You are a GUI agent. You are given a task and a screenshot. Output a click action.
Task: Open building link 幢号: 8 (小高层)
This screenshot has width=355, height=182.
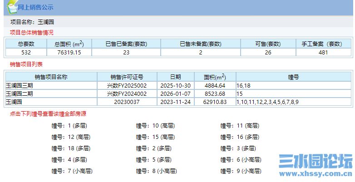(x=157, y=171)
